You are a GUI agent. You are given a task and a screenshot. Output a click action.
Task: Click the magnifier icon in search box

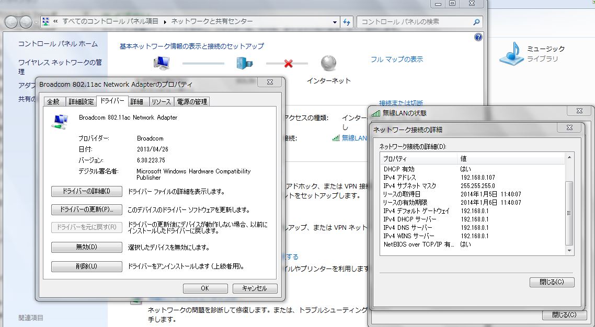click(476, 22)
